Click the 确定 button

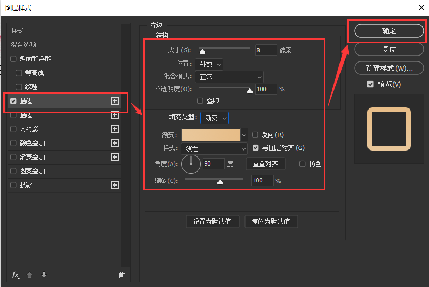[x=389, y=31]
